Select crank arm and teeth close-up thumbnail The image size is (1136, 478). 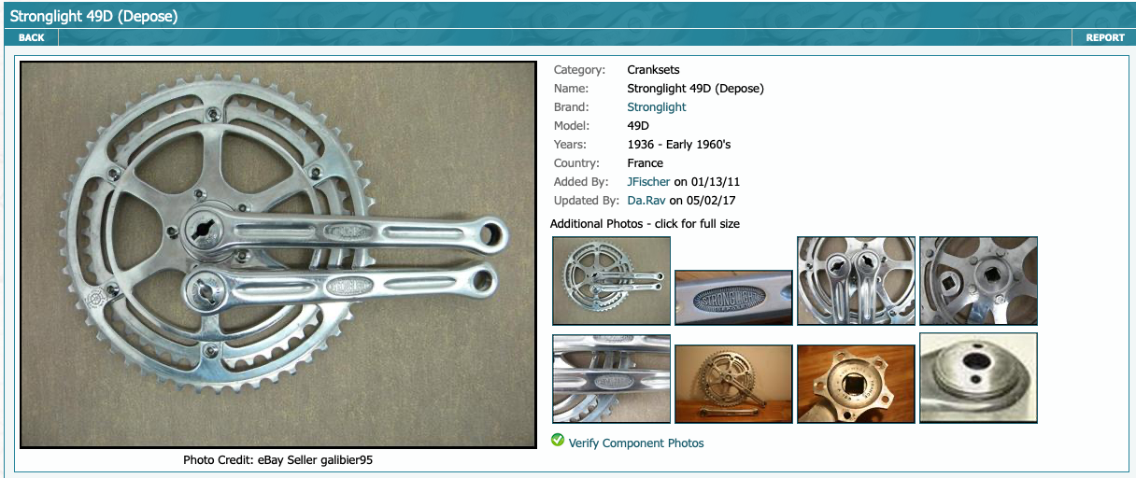point(612,379)
